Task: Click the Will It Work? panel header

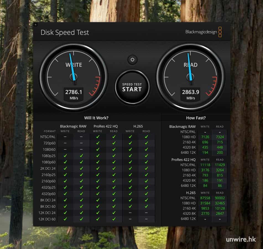Action: point(96,118)
